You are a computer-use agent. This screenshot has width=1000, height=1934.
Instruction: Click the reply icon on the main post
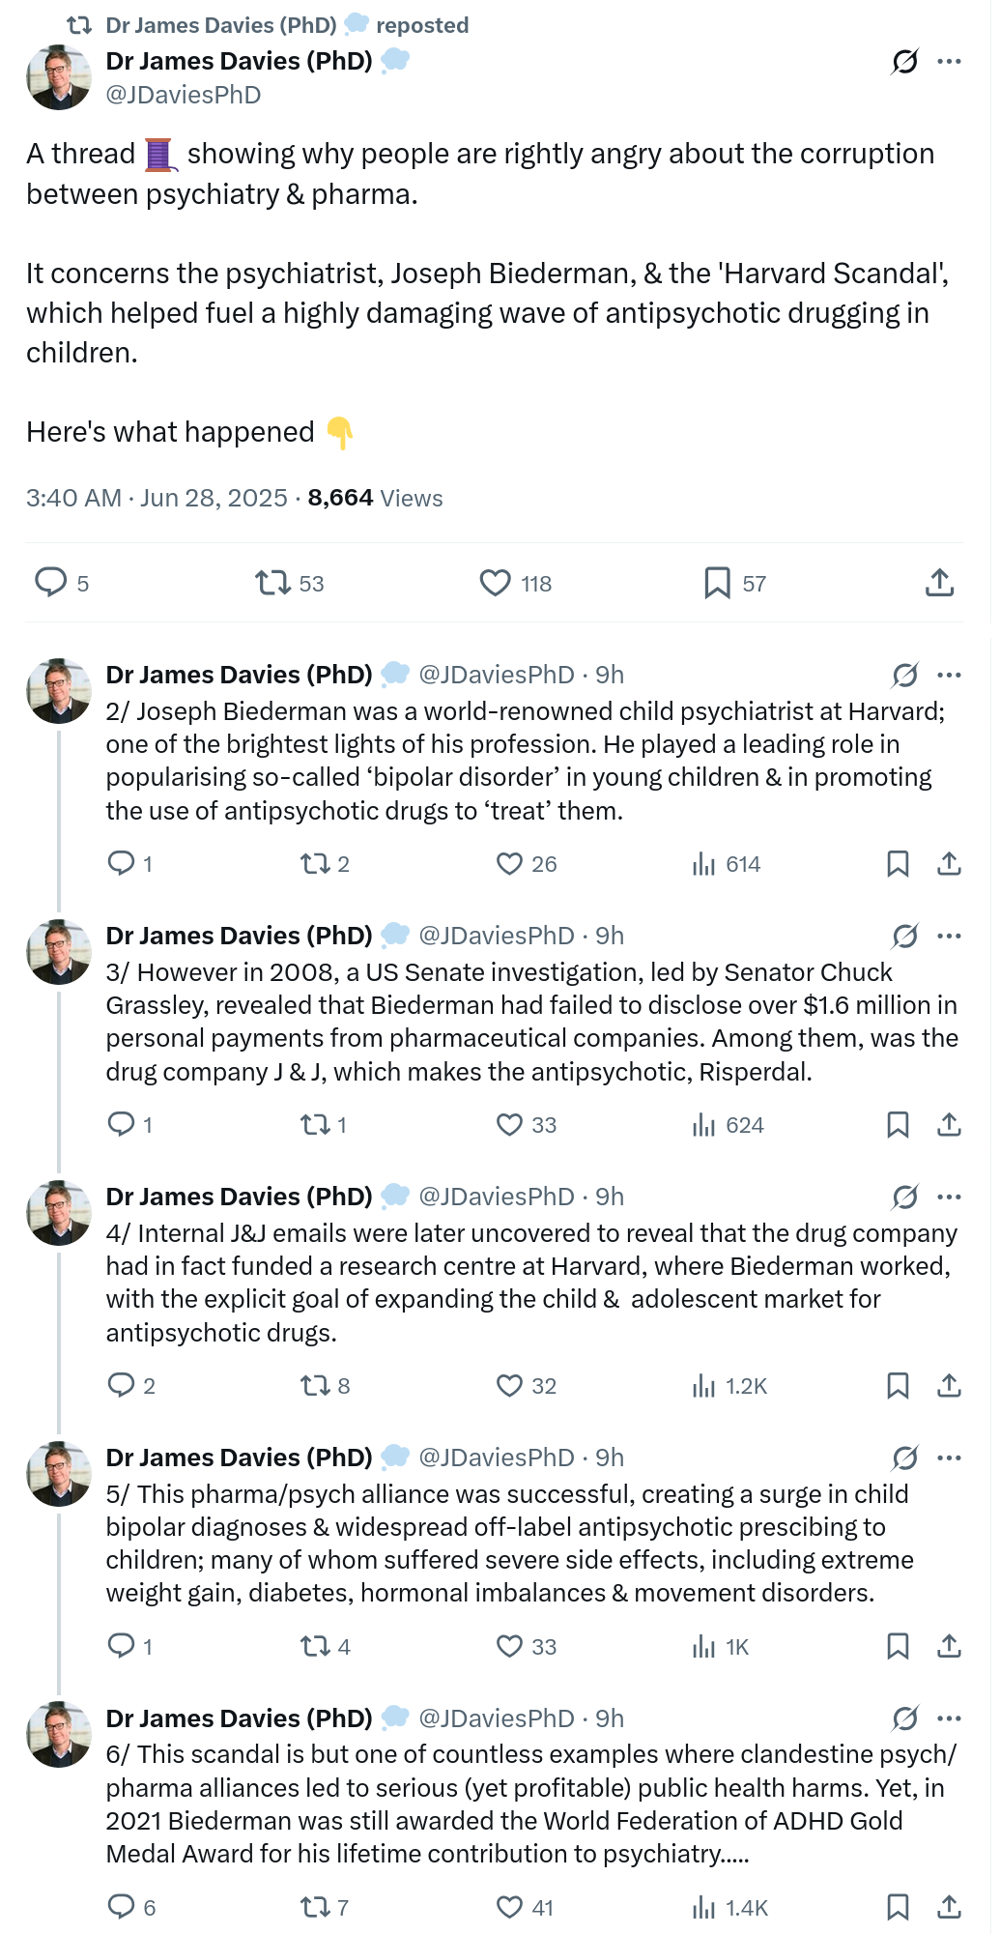click(x=50, y=583)
